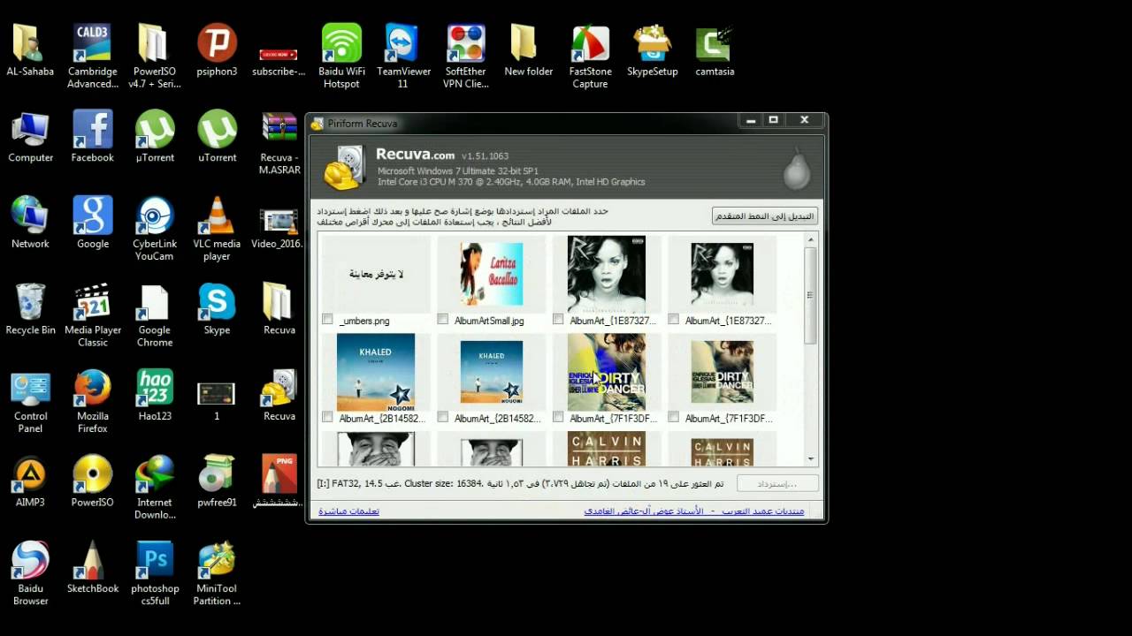Open the Network desktop icon
Viewport: 1132px width, 636px height.
[x=30, y=223]
